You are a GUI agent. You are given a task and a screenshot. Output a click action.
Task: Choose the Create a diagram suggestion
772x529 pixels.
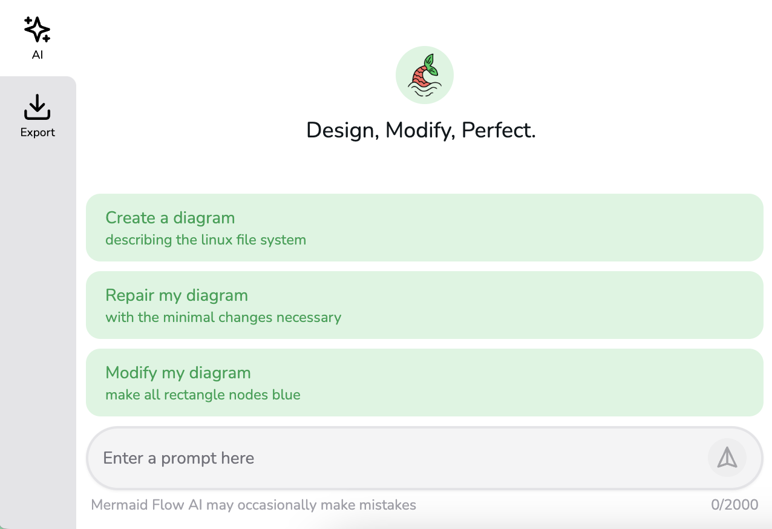[x=425, y=228]
